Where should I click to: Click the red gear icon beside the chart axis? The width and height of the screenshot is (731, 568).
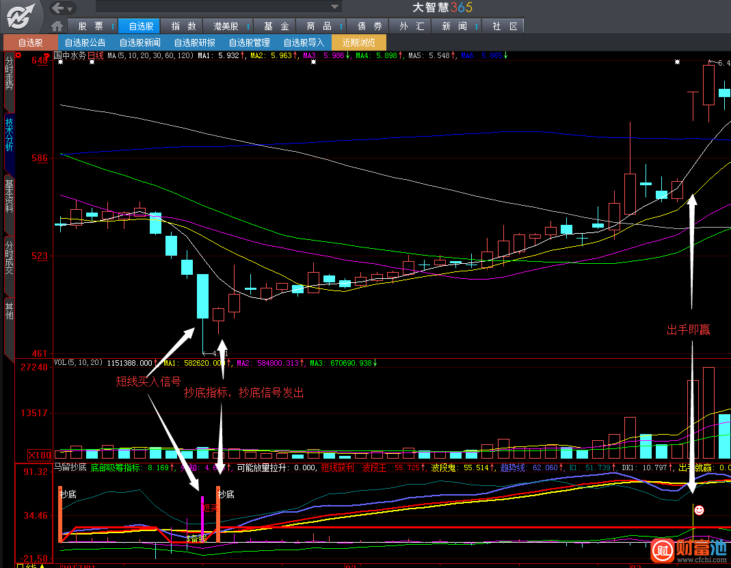coord(18,55)
